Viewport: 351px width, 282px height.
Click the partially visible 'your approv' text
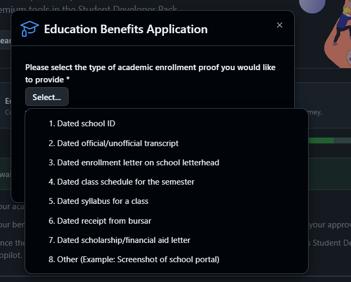point(330,225)
